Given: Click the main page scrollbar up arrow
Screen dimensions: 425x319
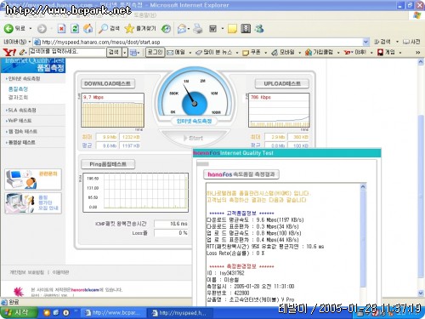Looking at the screenshot, I should 421,62.
